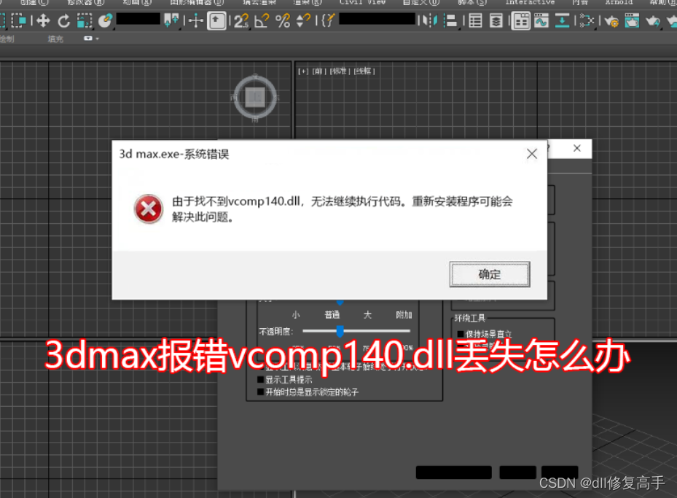
Task: Click the red error icon in dialog
Action: click(x=149, y=209)
